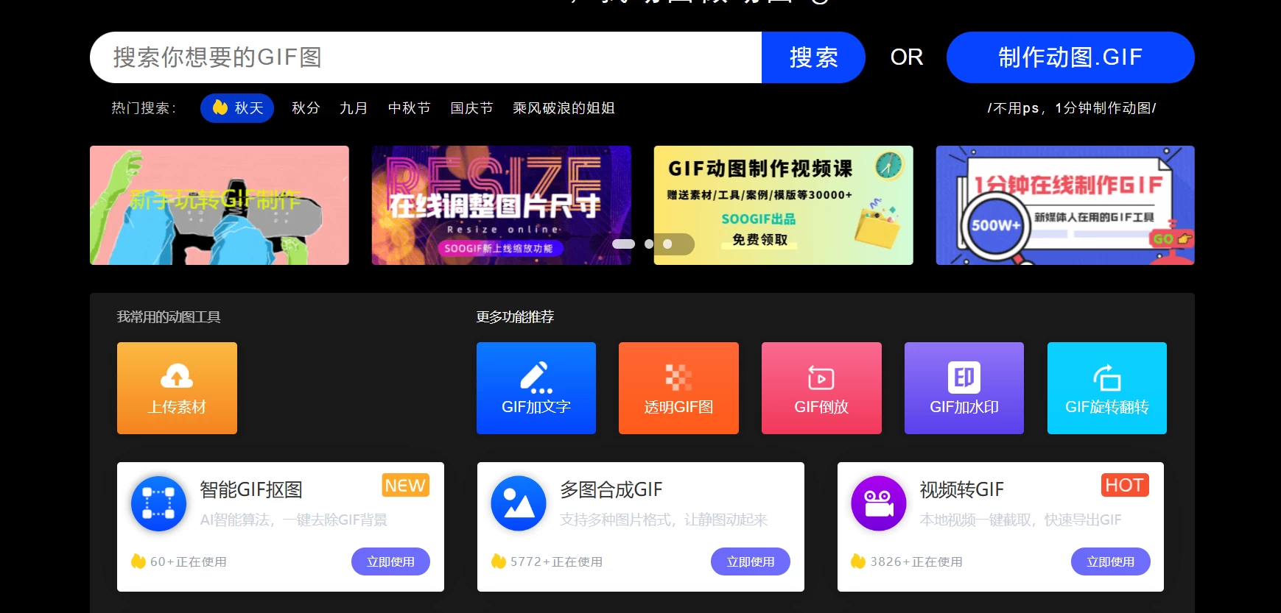Click the 制作动图.GIF button
The width and height of the screenshot is (1281, 613).
pos(1070,57)
